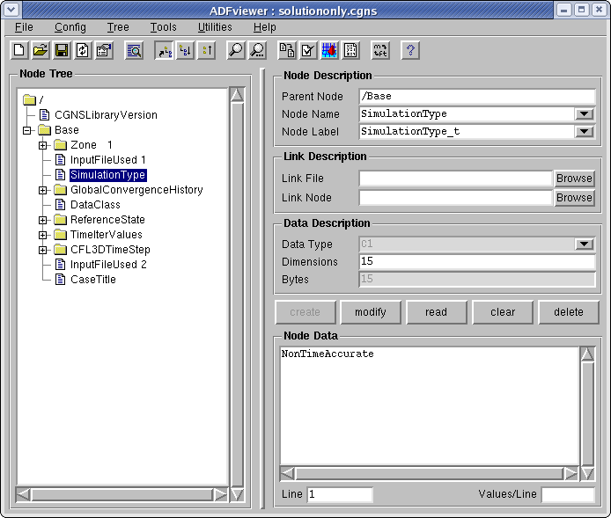The image size is (611, 518).
Task: Click Node Tree scrollbar down arrow
Action: [x=237, y=494]
